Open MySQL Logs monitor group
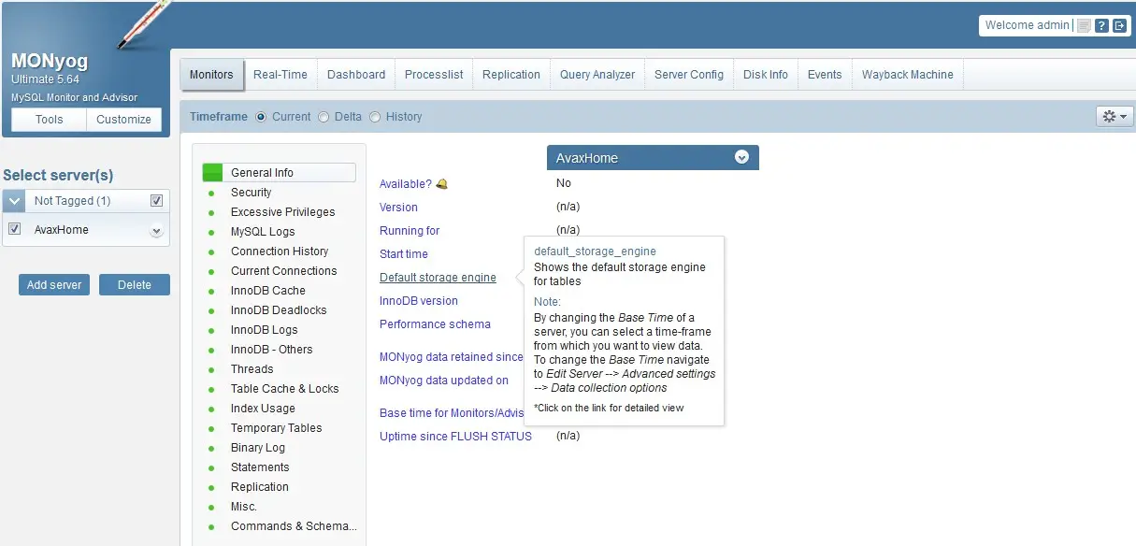Screen dimensions: 1136x546 click(x=263, y=232)
